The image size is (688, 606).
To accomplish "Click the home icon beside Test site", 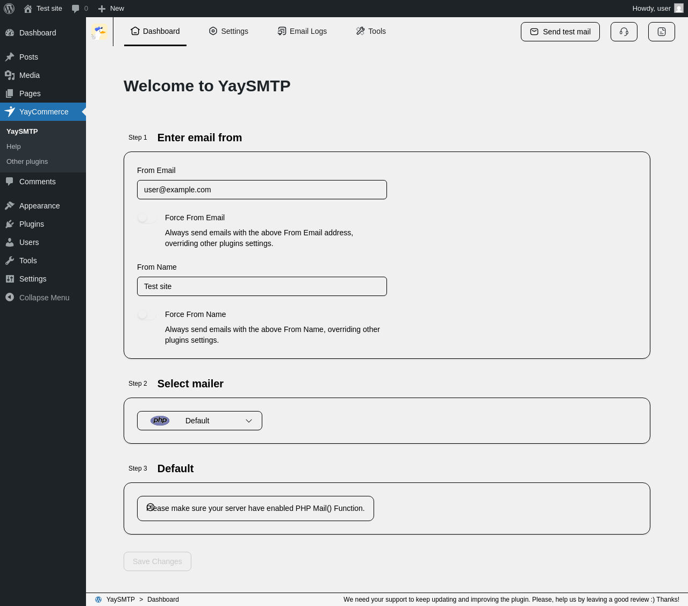I will [28, 9].
